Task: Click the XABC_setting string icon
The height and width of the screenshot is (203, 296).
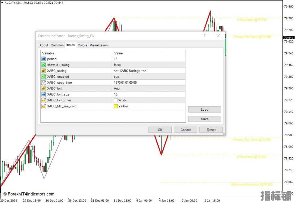Action: 43,71
